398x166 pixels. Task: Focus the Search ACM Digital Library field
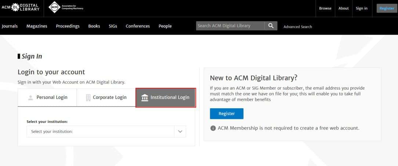(x=230, y=26)
